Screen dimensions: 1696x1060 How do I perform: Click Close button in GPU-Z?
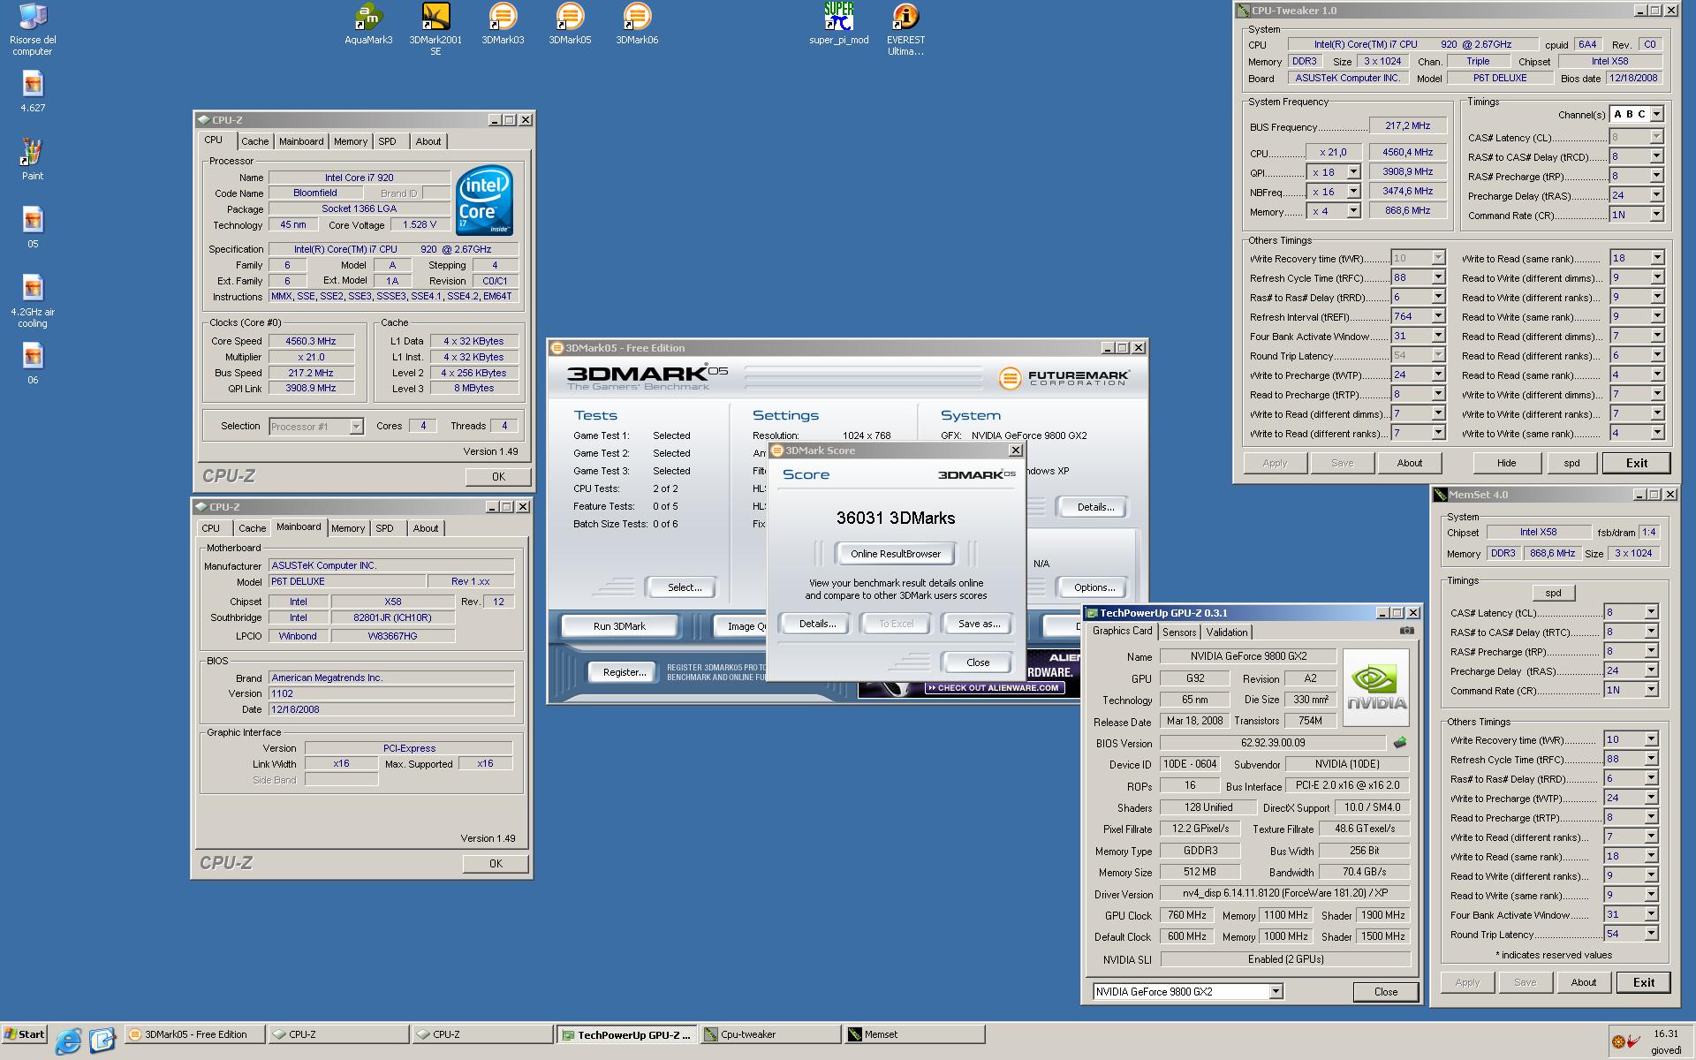(1385, 992)
